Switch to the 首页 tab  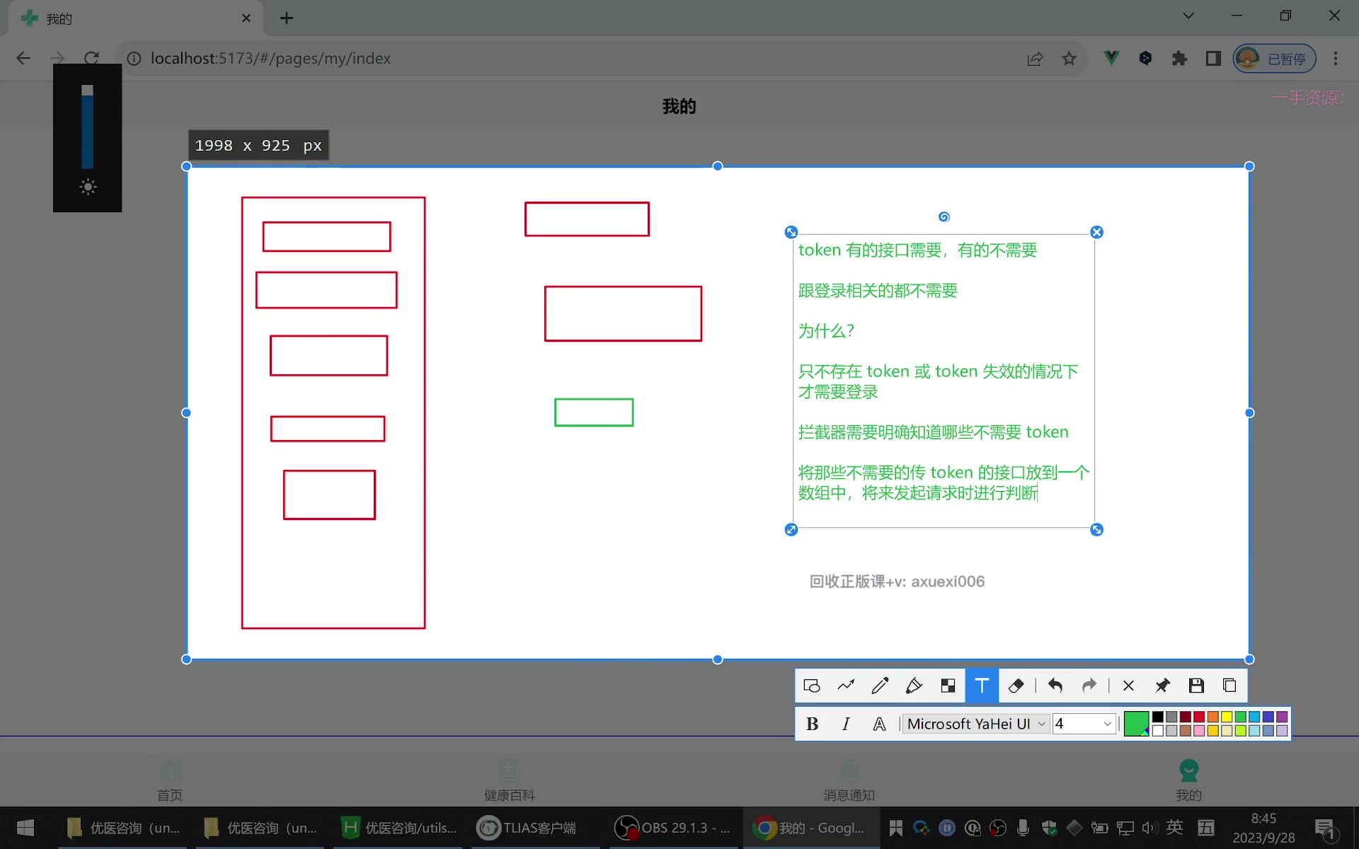click(x=170, y=780)
